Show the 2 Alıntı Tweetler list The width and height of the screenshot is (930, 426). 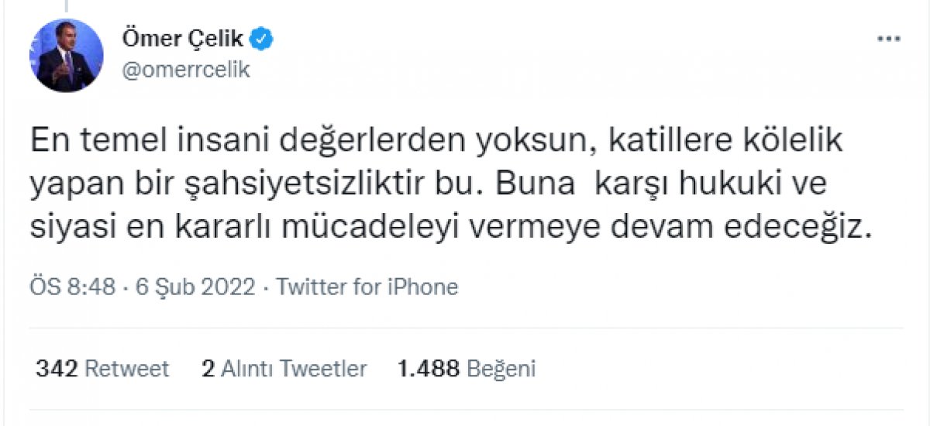pyautogui.click(x=284, y=369)
